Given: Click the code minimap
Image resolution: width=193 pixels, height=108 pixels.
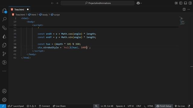Looking at the screenshot, I should 182,21.
